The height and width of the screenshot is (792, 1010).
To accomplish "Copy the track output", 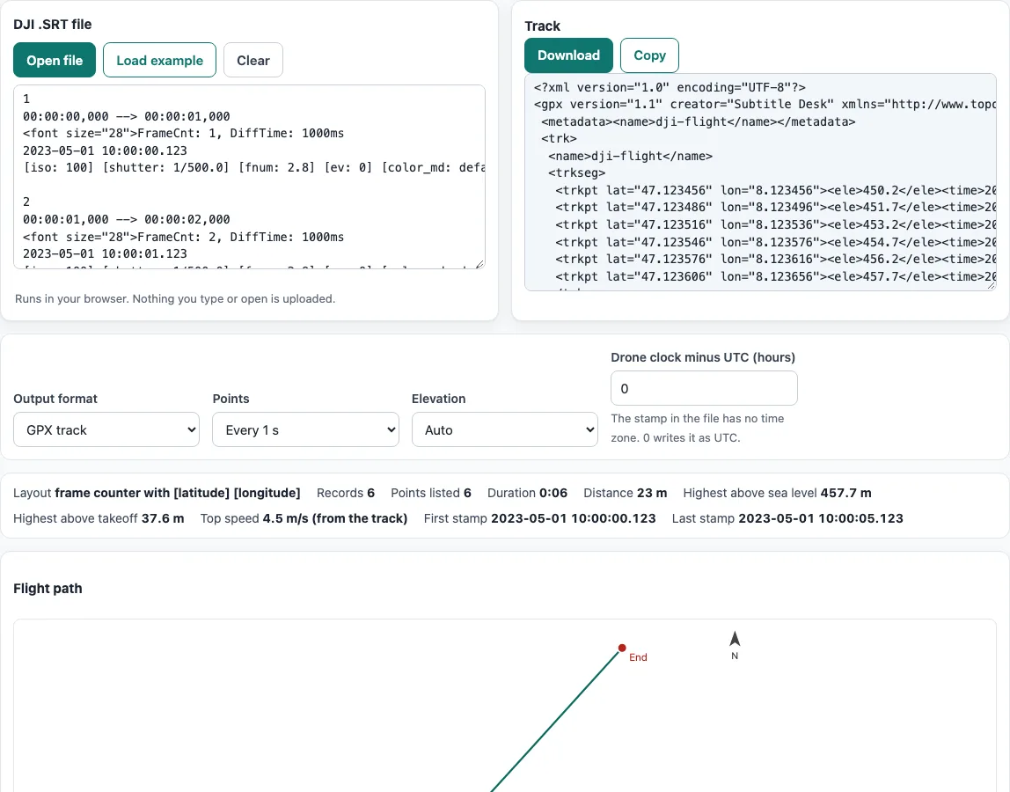I will pyautogui.click(x=649, y=55).
